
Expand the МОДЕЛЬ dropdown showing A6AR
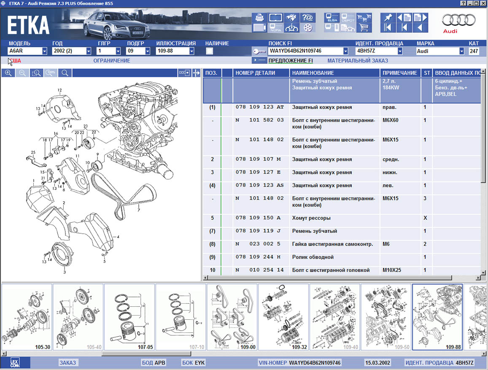point(44,51)
